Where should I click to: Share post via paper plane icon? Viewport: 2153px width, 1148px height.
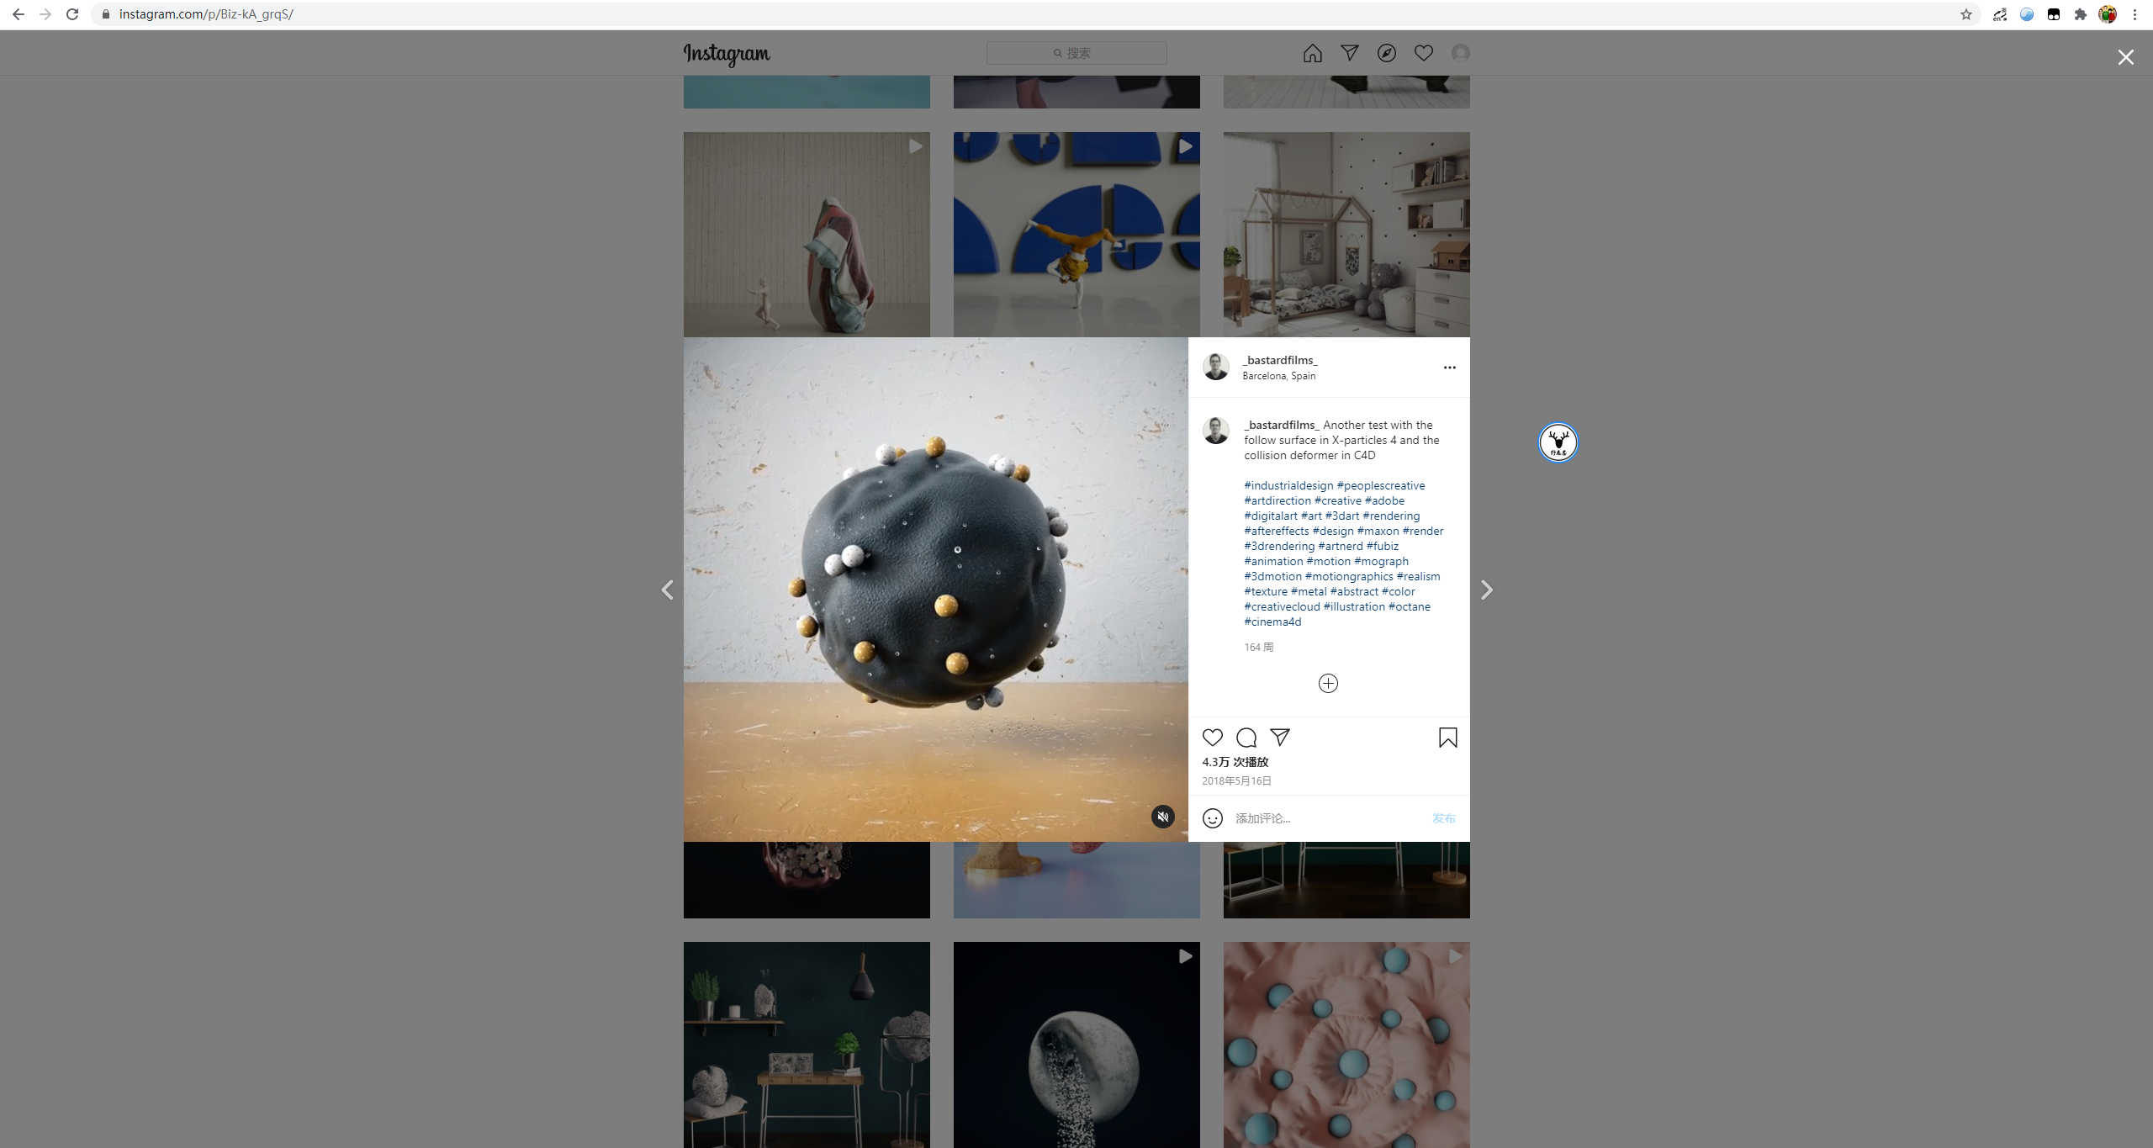tap(1279, 738)
